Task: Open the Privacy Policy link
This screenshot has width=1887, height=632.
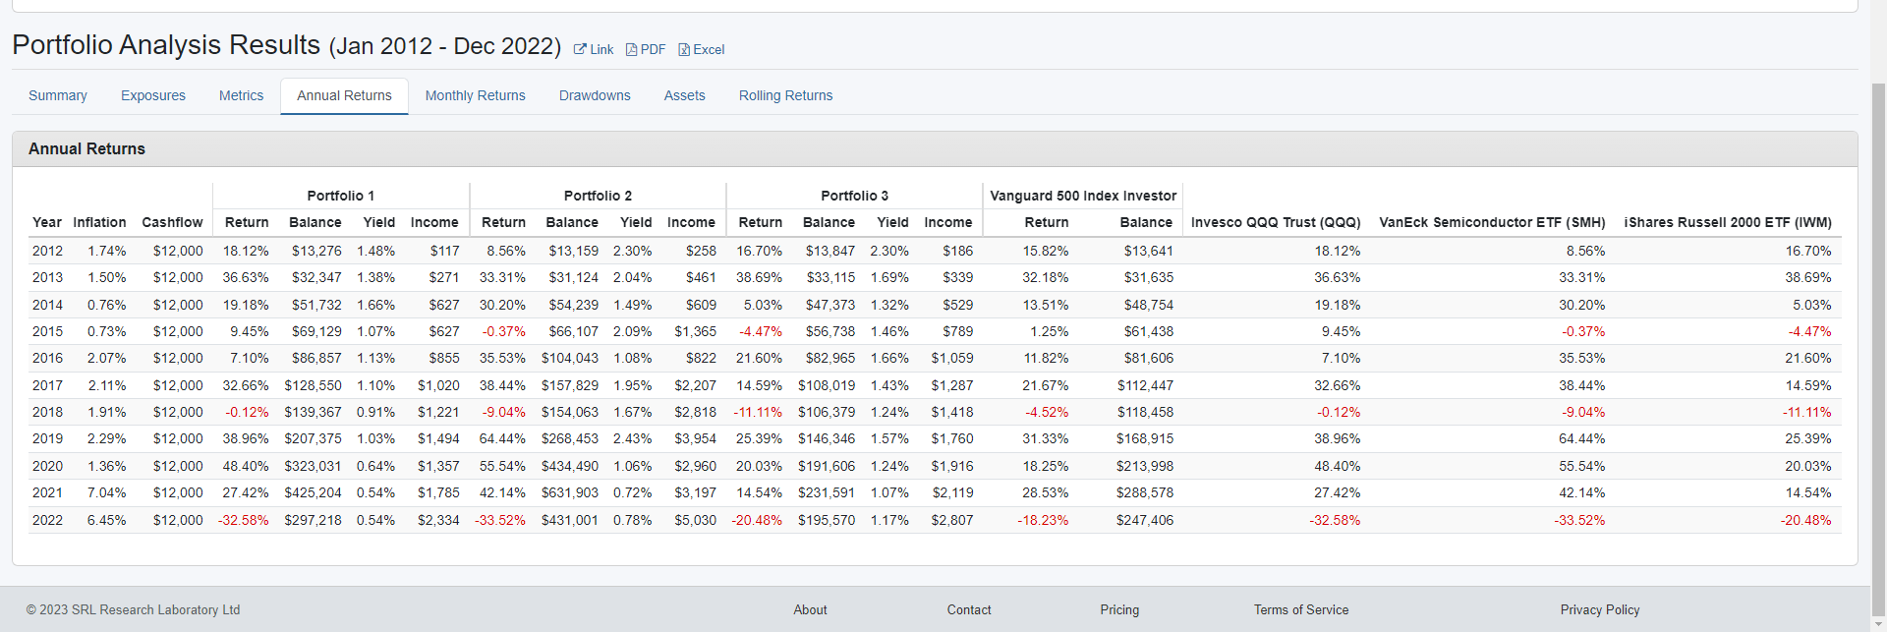Action: coord(1599,609)
